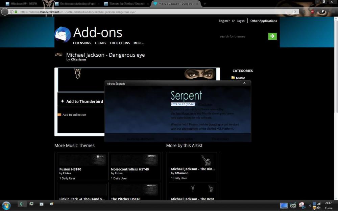
Task: Switch to the Themes for Firefox tab
Action: point(124,4)
